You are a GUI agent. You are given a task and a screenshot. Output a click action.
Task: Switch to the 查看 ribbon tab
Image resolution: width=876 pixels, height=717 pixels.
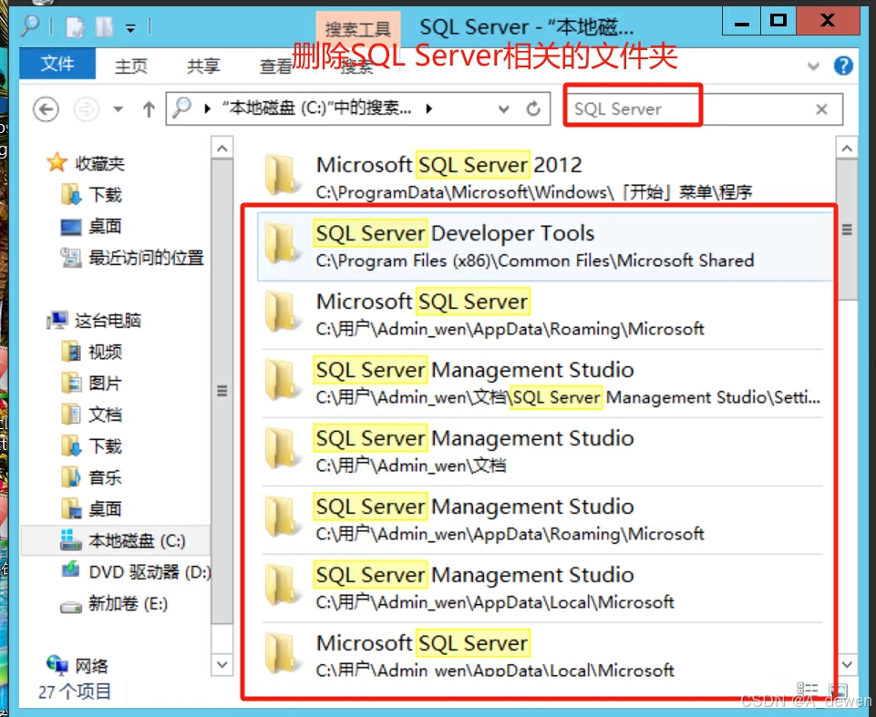pos(275,67)
